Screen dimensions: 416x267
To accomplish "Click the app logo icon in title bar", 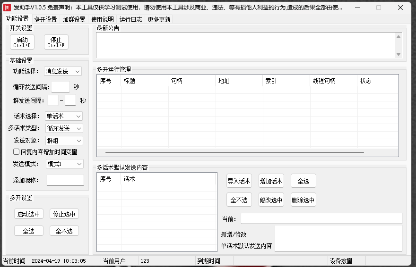I will [x=7, y=8].
